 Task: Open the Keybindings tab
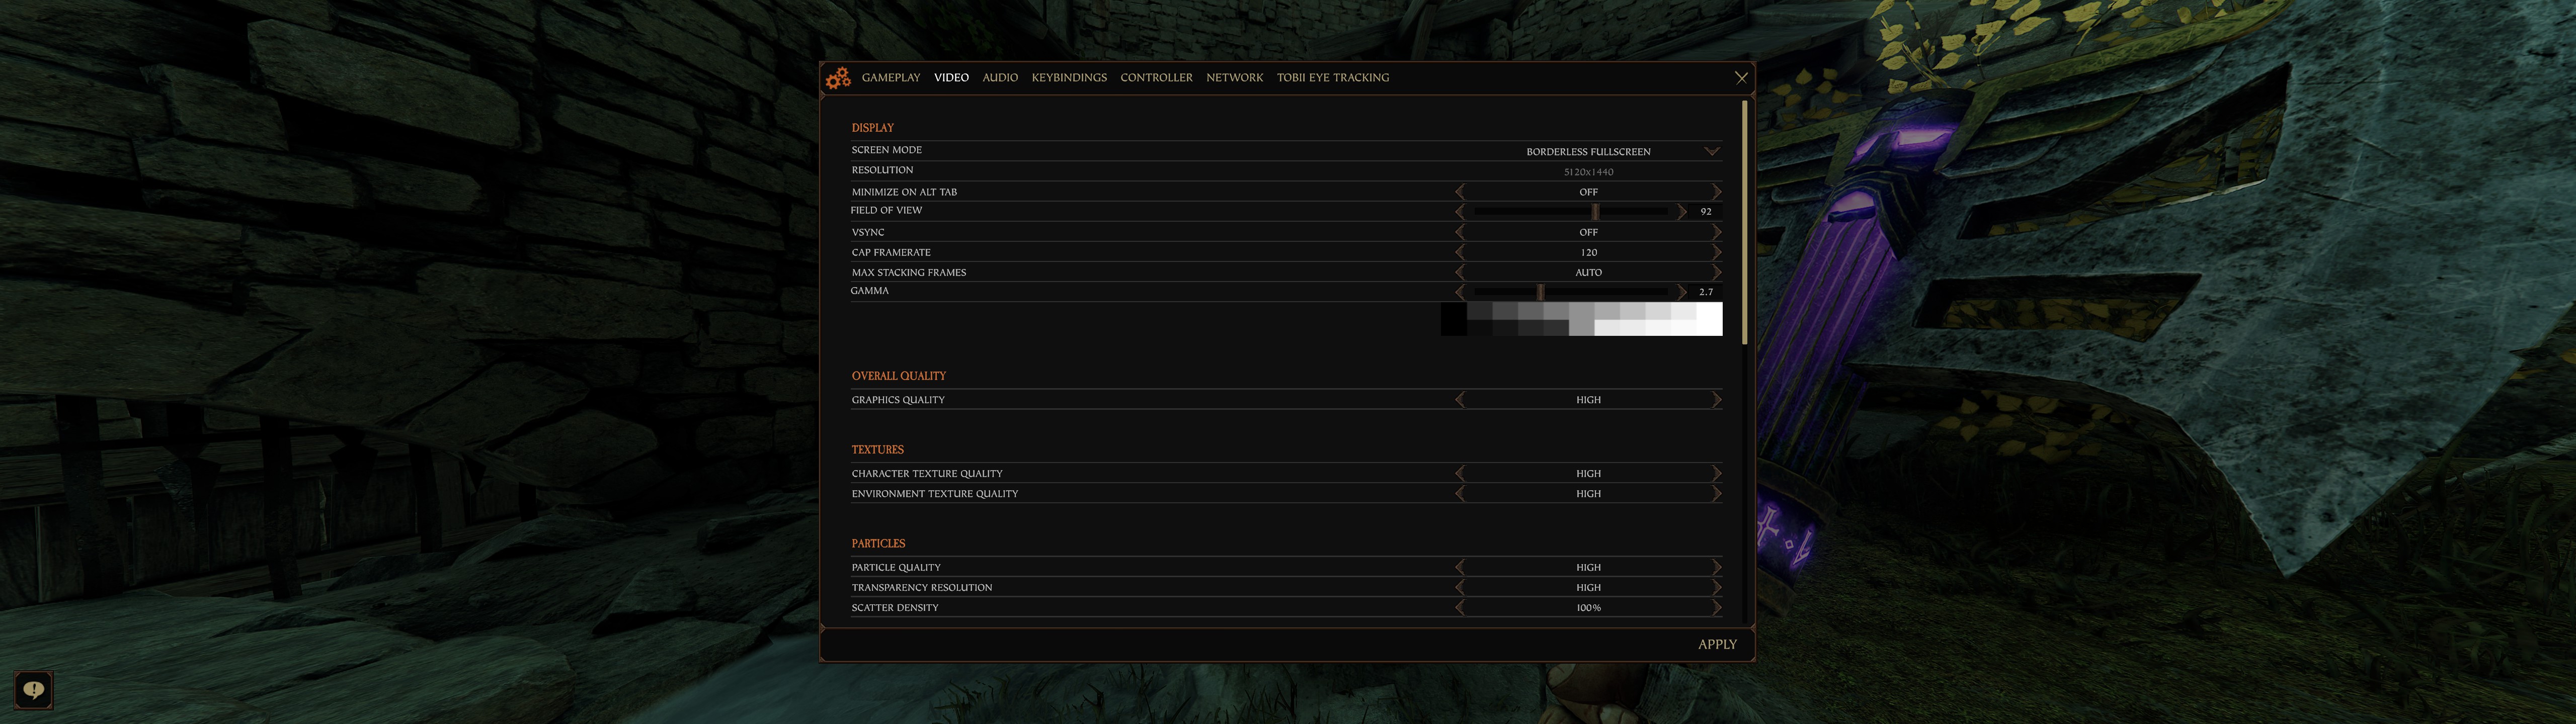click(x=1068, y=78)
